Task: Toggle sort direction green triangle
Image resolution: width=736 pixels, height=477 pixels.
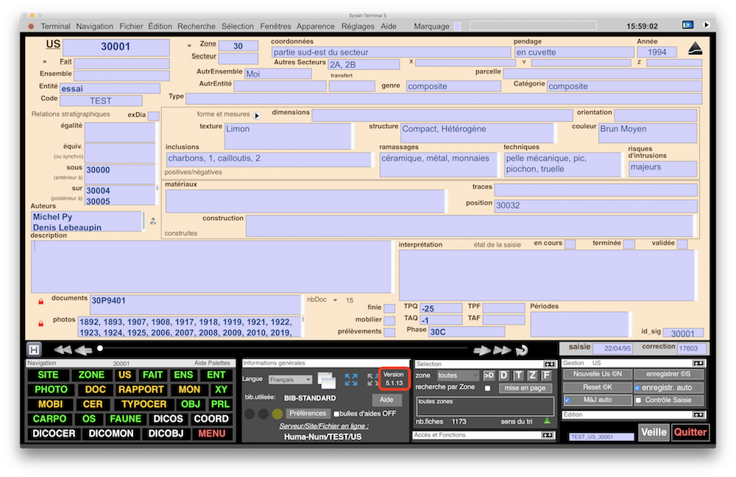Action: coord(548,421)
